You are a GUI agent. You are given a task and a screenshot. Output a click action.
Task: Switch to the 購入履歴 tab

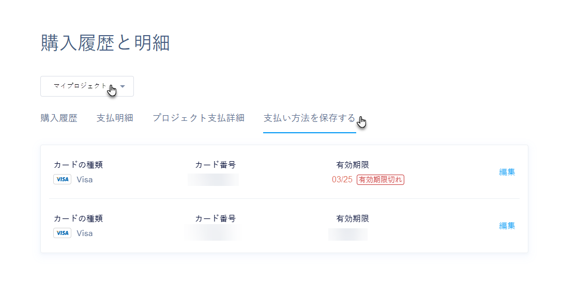(x=59, y=118)
